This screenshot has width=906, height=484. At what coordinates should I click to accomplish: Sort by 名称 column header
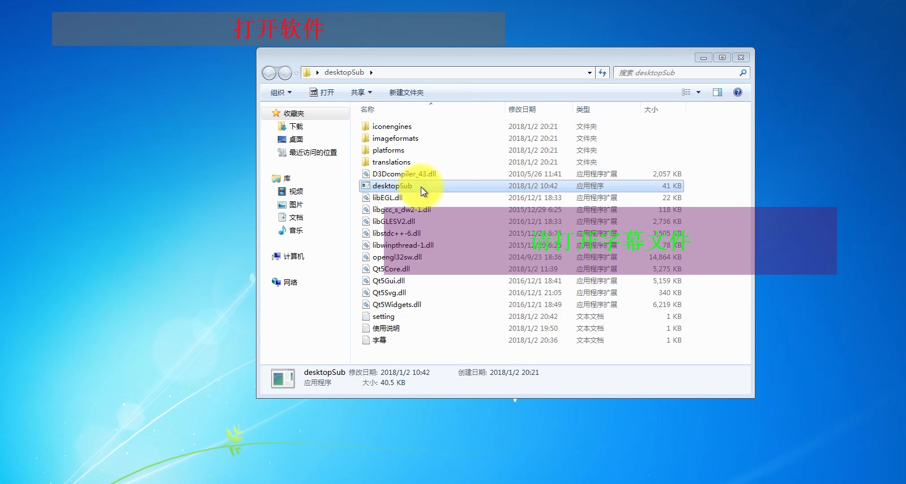click(430, 109)
